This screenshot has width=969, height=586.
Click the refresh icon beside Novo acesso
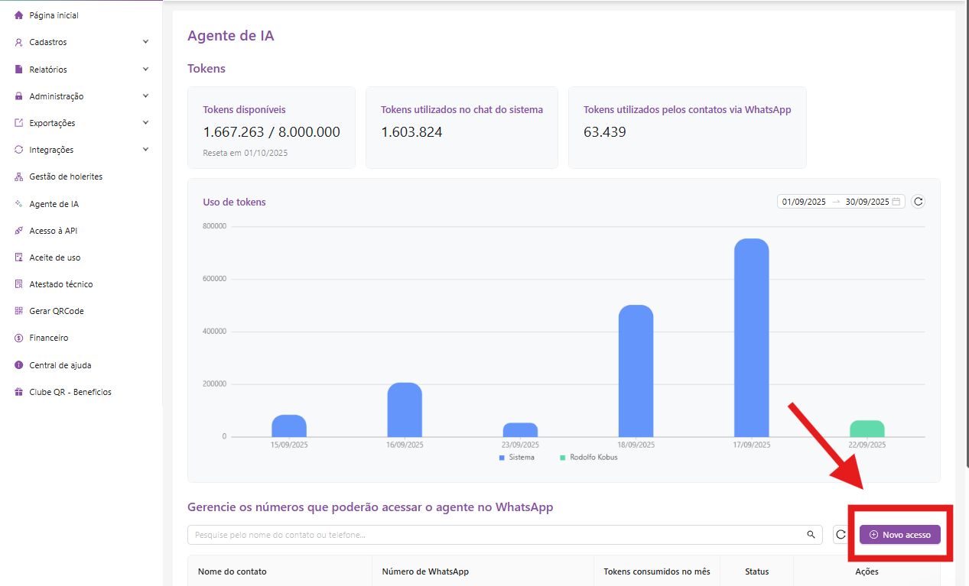(841, 535)
